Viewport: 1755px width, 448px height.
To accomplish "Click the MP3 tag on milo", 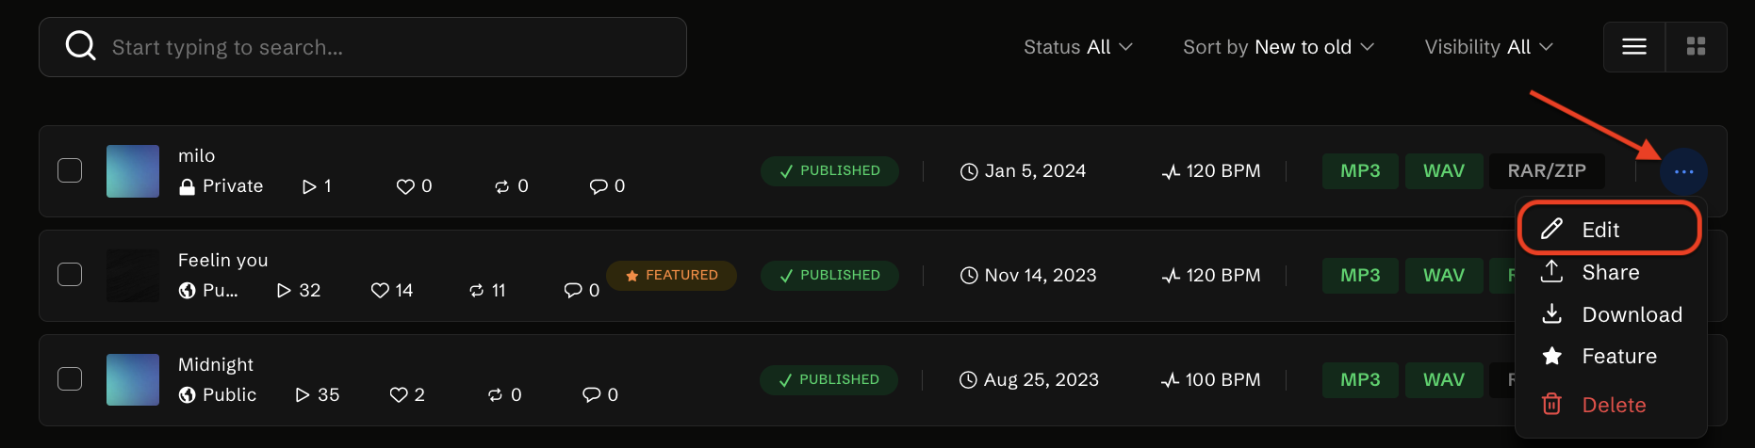I will [1360, 171].
